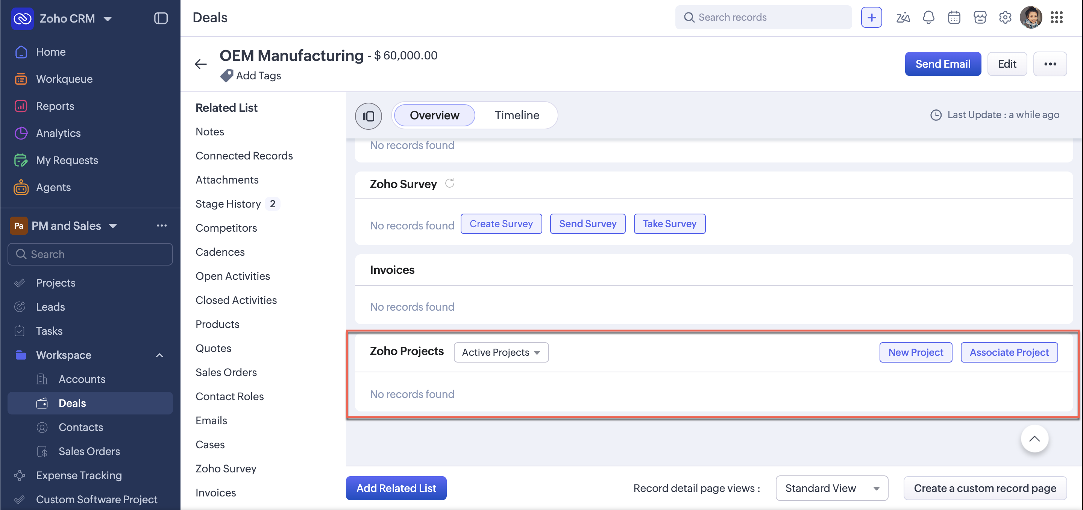Open the Standard View dropdown
The height and width of the screenshot is (510, 1083).
[831, 488]
